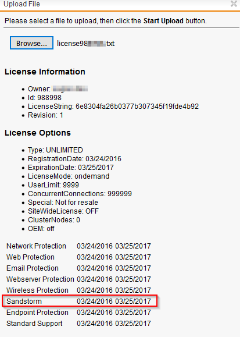
Task: Select the Web Protection row
Action: pyautogui.click(x=78, y=257)
